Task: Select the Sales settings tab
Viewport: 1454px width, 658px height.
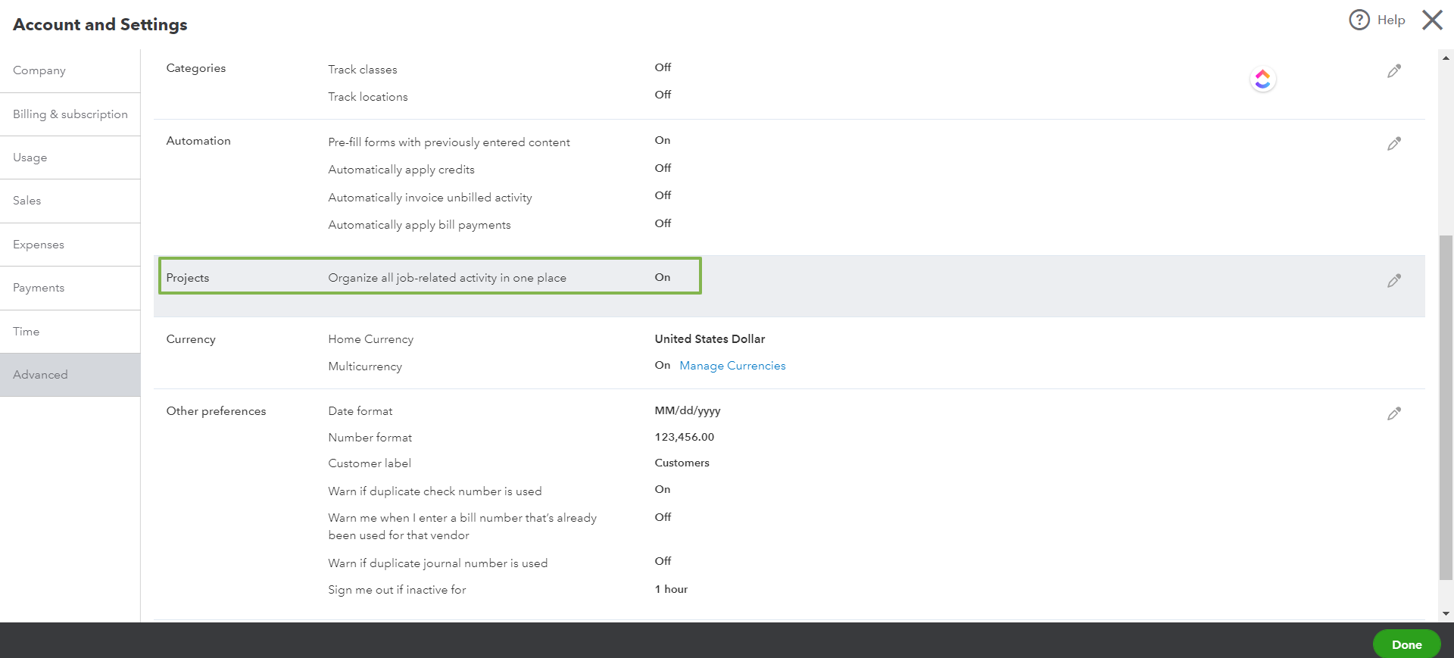Action: click(x=27, y=201)
